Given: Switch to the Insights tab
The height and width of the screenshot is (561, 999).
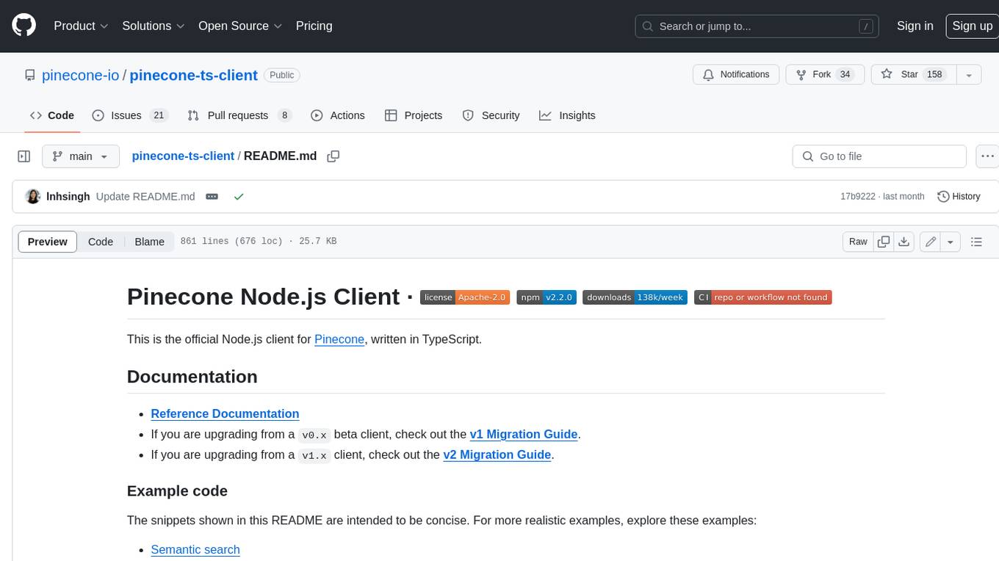Looking at the screenshot, I should click(567, 115).
